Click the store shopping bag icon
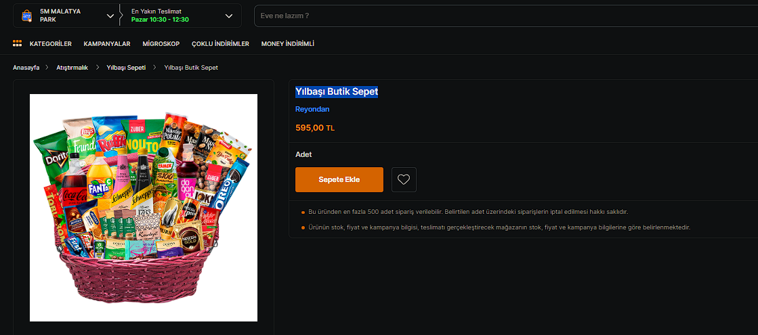 [x=26, y=16]
